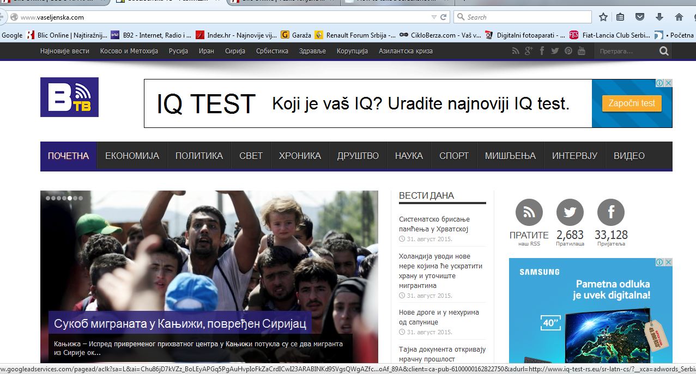Open AdChoices info icon on Samsung ad

[659, 262]
